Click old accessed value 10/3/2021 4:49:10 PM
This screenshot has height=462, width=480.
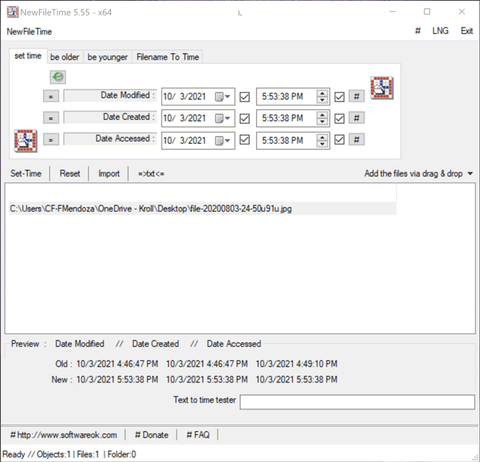296,364
